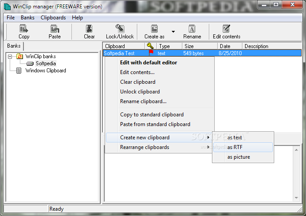
Task: Create new clipboard as RTF
Action: 243,147
